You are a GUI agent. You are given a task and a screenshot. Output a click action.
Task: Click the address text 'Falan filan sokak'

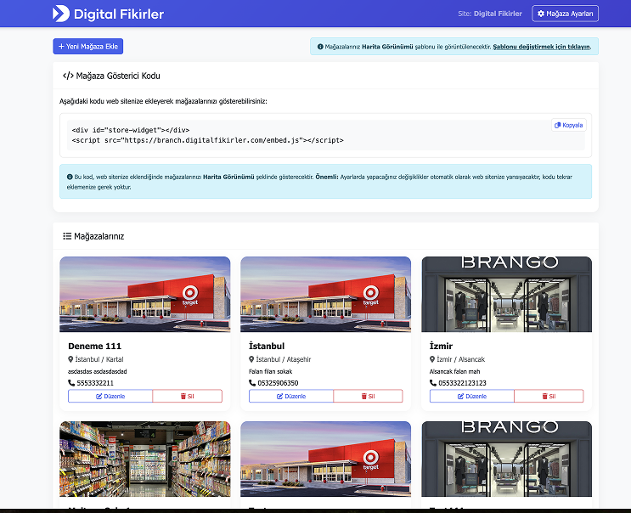point(270,371)
